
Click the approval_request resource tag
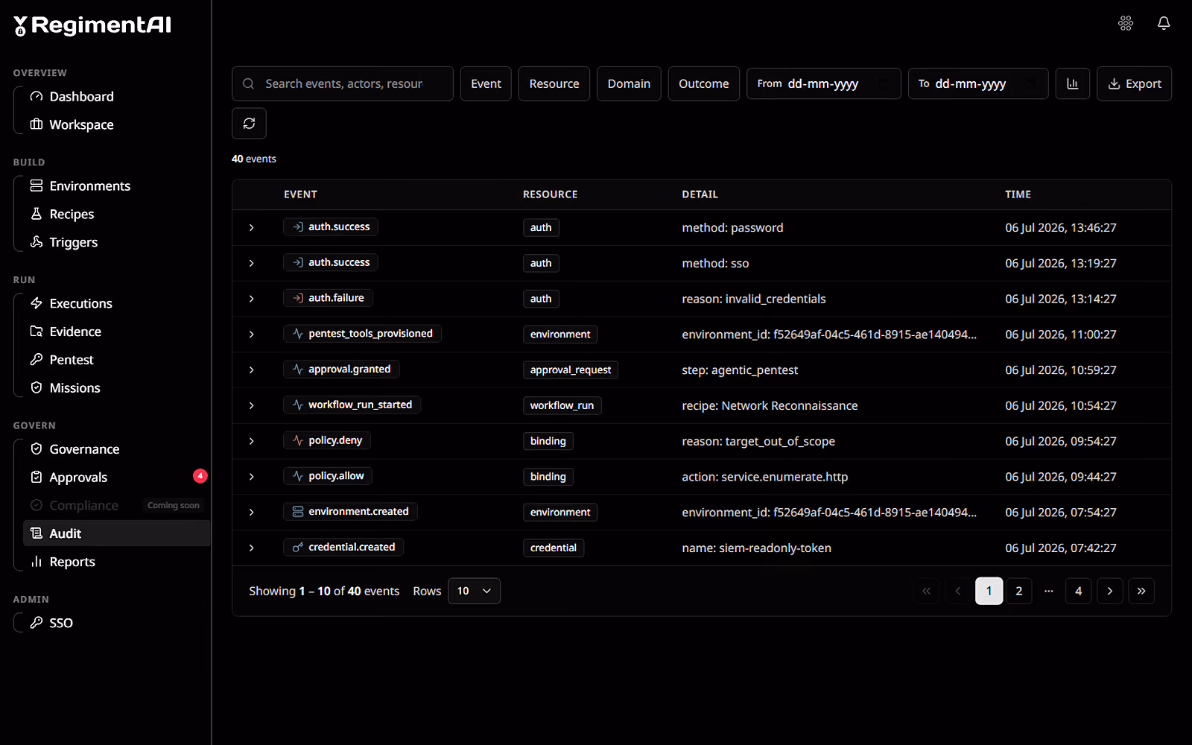coord(571,370)
